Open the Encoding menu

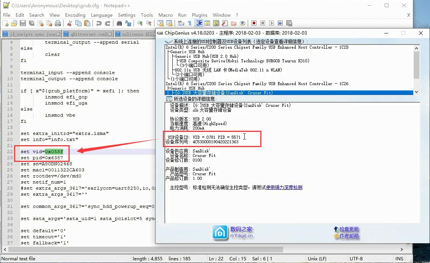[75, 15]
